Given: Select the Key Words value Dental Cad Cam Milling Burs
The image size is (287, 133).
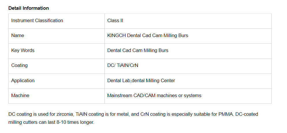Looking at the screenshot, I should [138, 51].
